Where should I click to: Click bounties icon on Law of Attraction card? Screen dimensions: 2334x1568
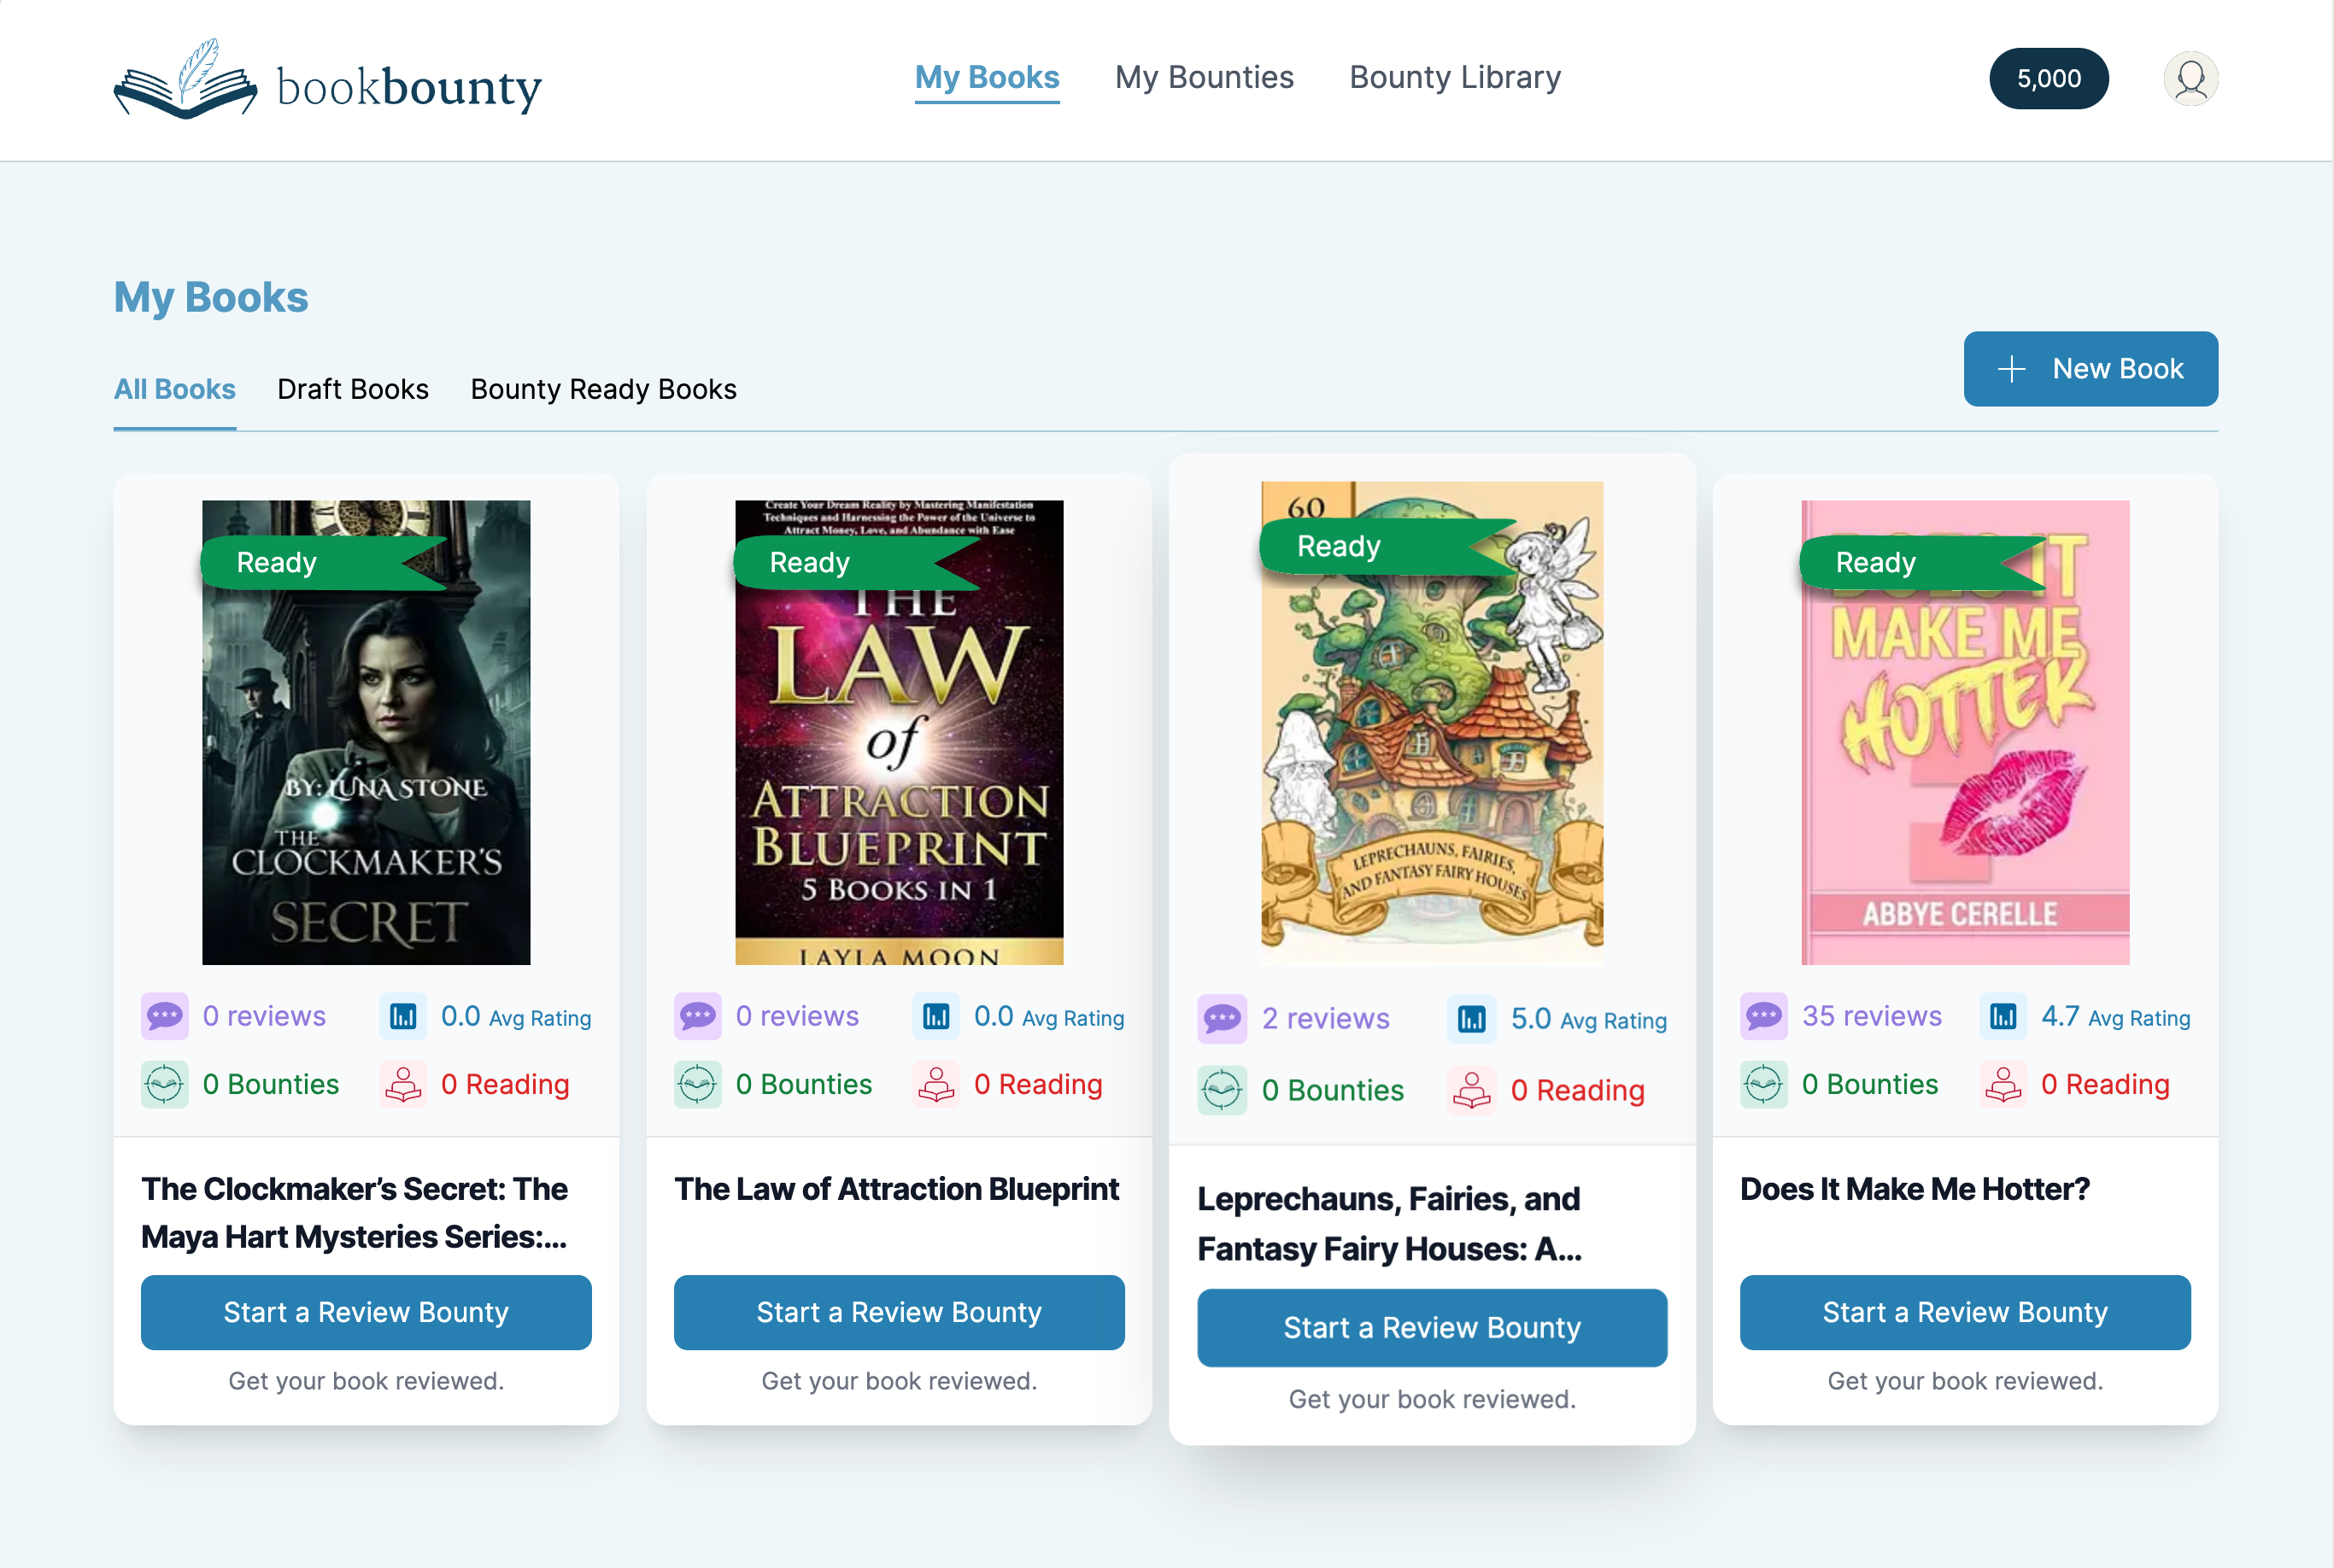[x=697, y=1084]
